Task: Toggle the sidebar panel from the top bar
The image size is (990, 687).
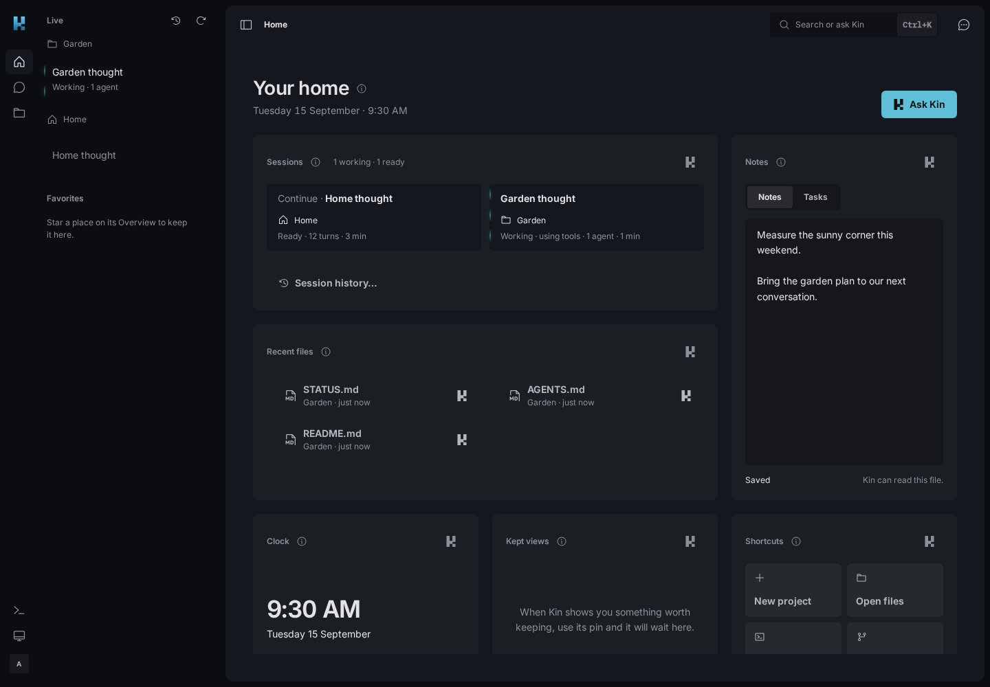Action: pyautogui.click(x=246, y=25)
